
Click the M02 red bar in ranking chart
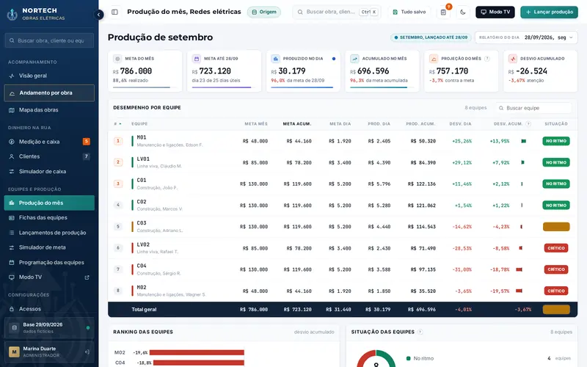(197, 352)
